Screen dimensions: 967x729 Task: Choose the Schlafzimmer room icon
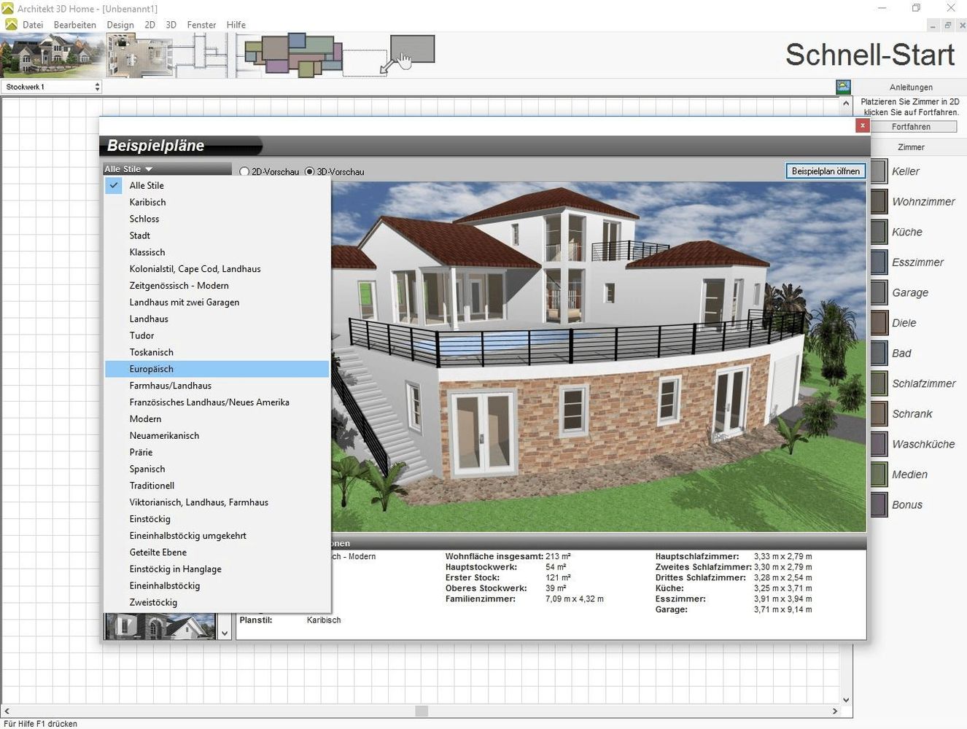879,383
